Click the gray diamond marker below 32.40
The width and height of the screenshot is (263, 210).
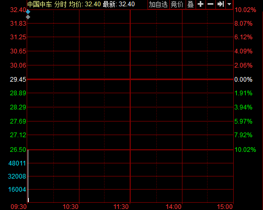pos(28,17)
